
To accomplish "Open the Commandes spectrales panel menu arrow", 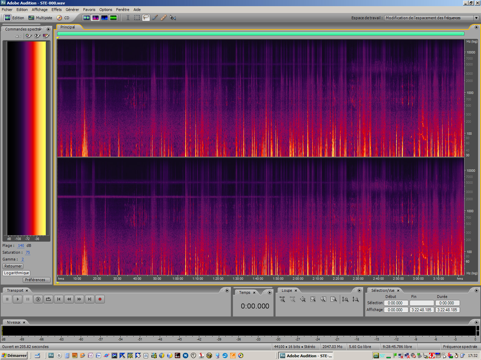I will [49, 29].
